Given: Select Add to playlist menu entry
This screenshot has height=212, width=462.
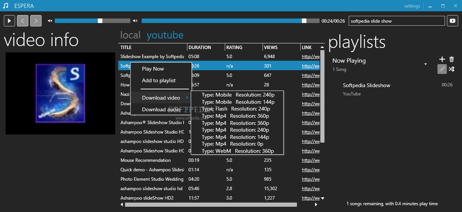Looking at the screenshot, I should 159,80.
